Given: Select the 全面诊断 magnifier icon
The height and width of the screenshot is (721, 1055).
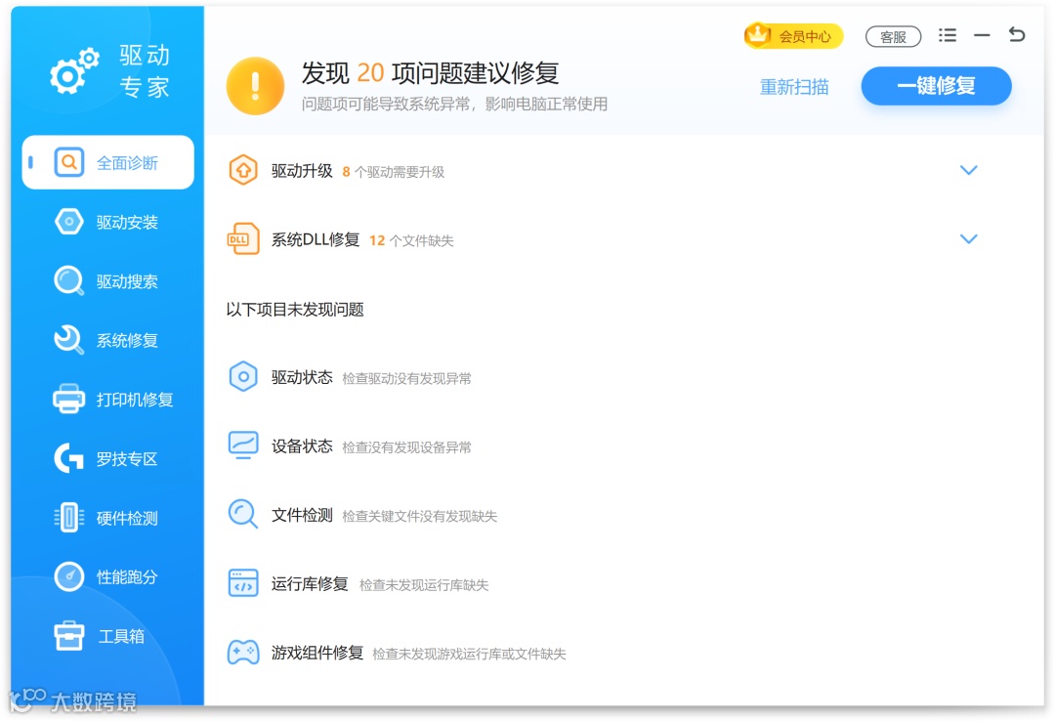Looking at the screenshot, I should pos(68,162).
